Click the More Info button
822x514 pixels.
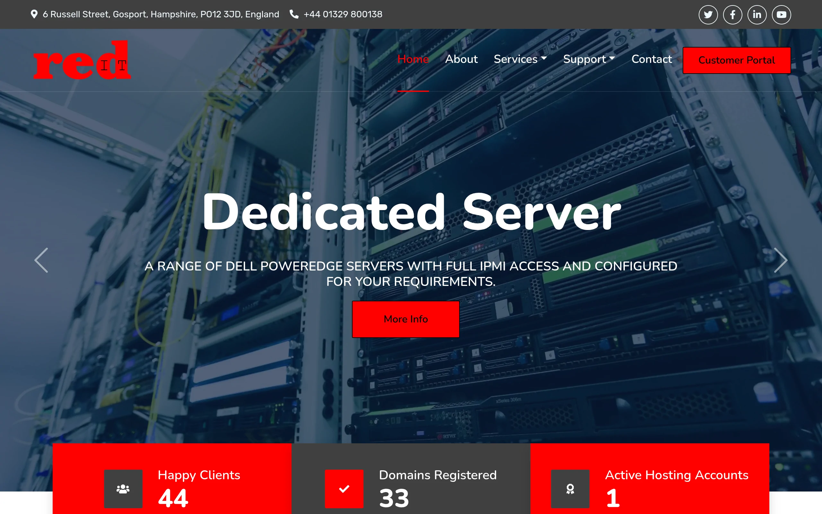(x=406, y=319)
